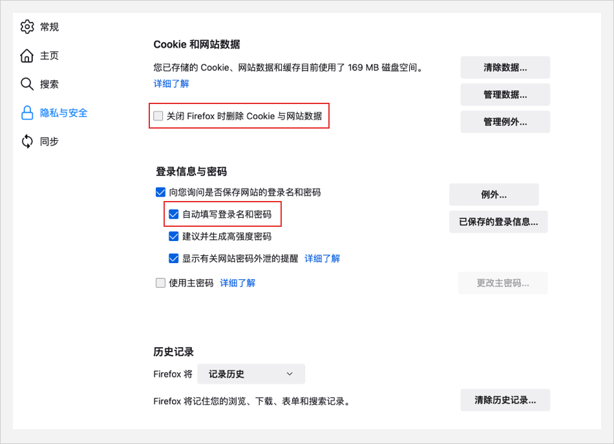The image size is (614, 444).
Task: Click the 清除数据... button
Action: coord(505,67)
